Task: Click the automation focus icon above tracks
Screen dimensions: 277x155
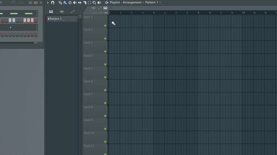Action: tap(100, 8)
